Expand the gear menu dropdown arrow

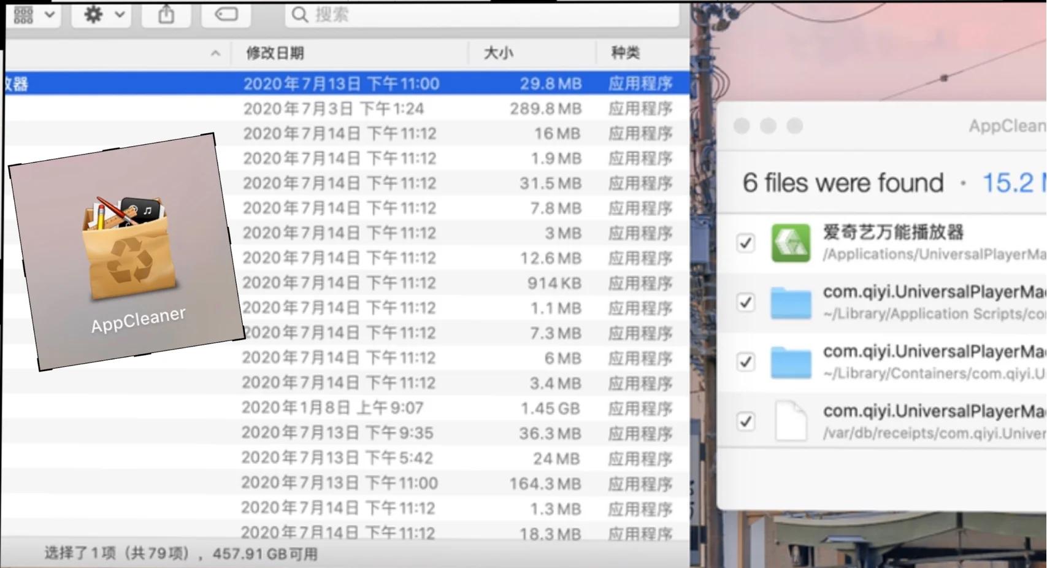[x=120, y=14]
